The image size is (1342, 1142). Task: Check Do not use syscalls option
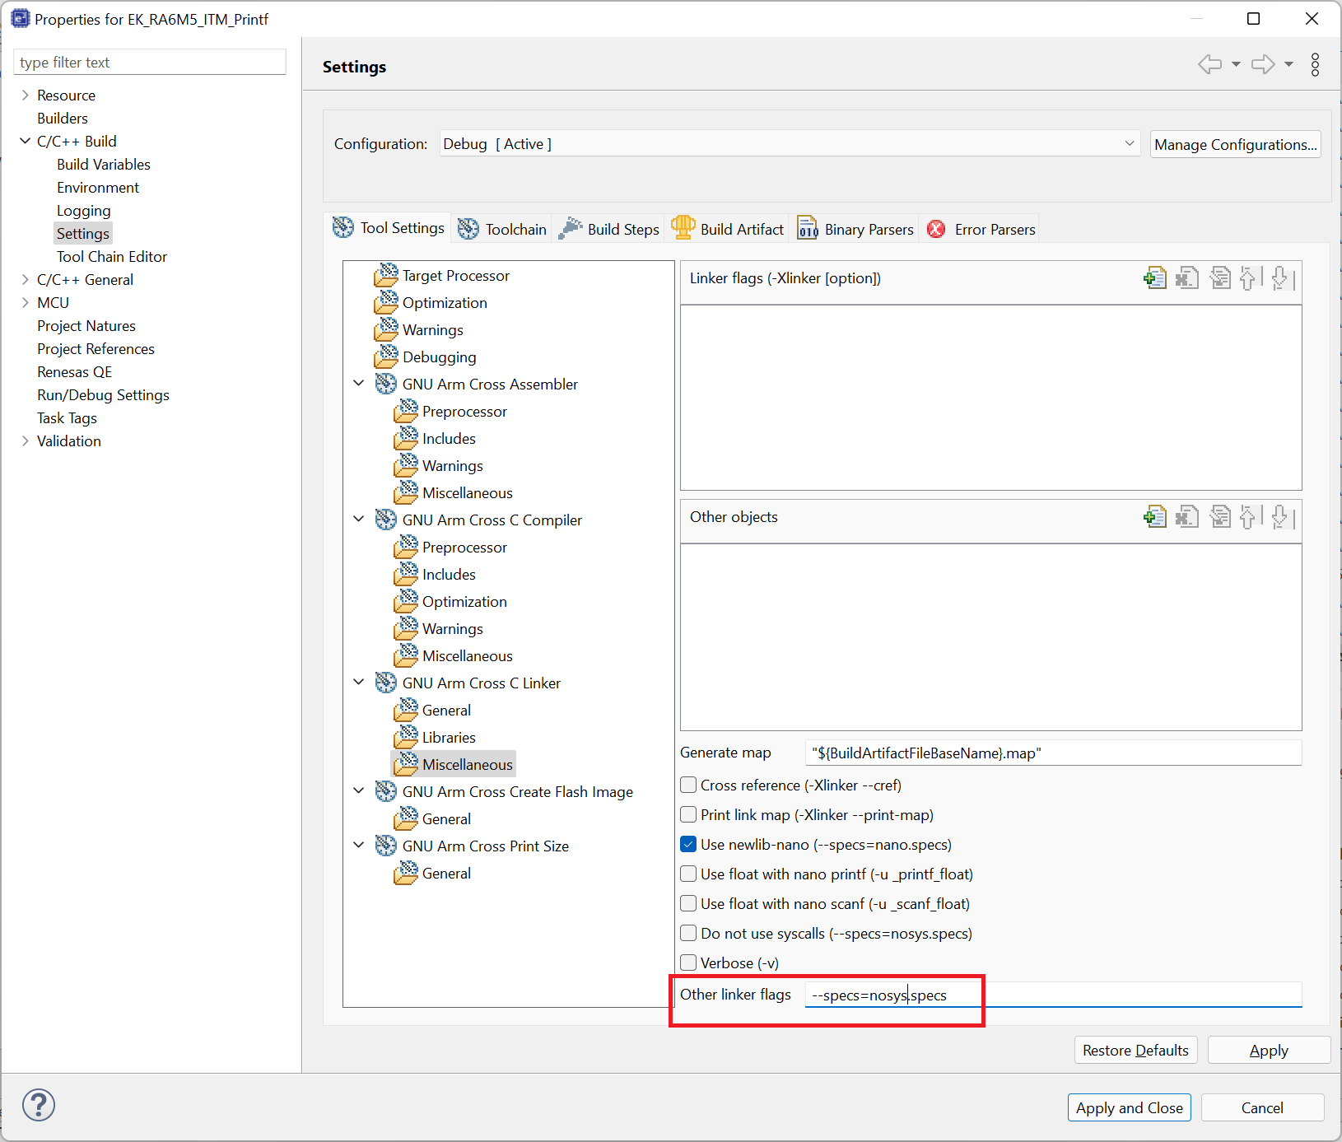pos(689,933)
